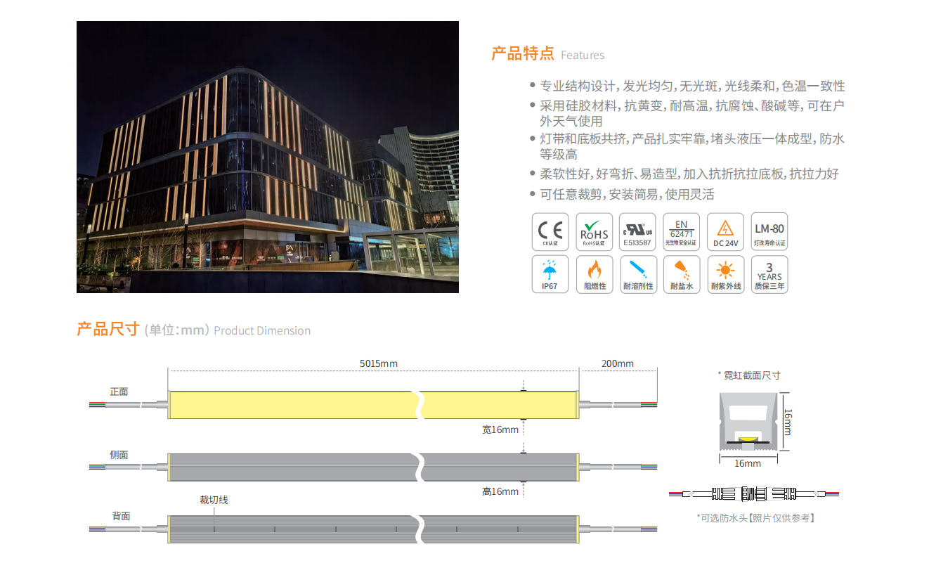Click the LM-80 lifespan certification icon

point(769,232)
